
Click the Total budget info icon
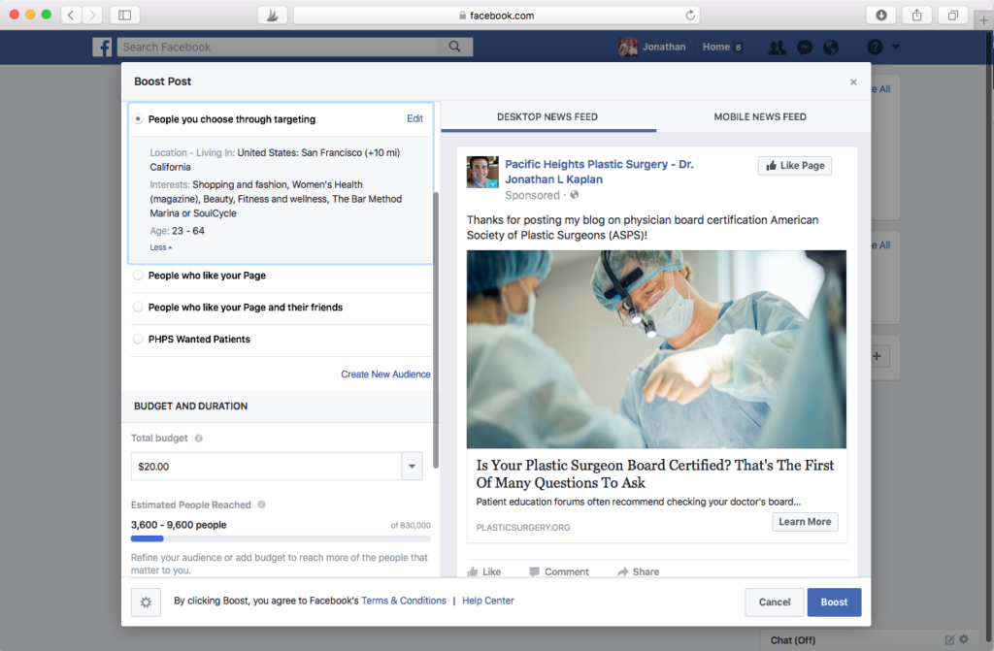pyautogui.click(x=198, y=438)
